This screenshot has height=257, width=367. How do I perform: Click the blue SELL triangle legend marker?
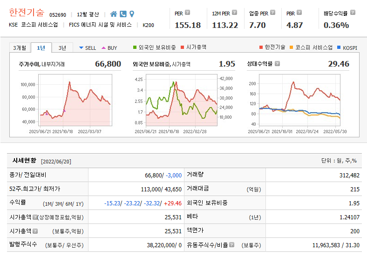(x=81, y=48)
